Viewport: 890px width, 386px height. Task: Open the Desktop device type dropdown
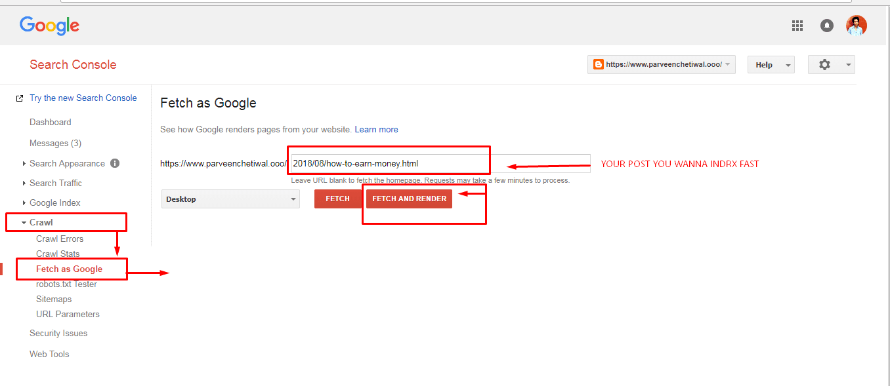[230, 199]
